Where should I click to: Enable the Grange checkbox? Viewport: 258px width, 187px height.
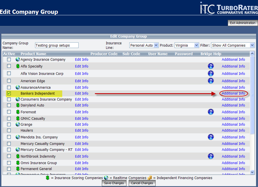tap(9, 124)
